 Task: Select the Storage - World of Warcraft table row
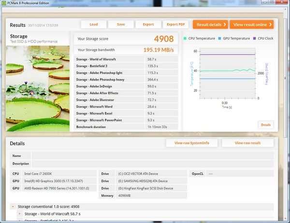click(x=126, y=59)
